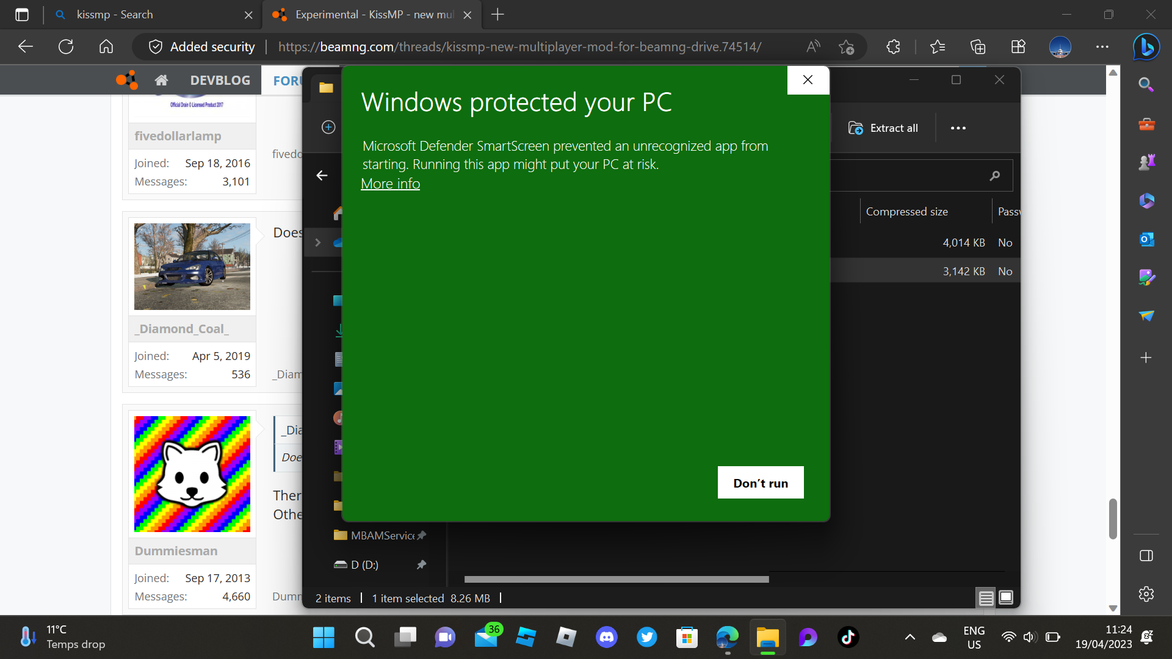Open Discord from the taskbar

coord(606,638)
